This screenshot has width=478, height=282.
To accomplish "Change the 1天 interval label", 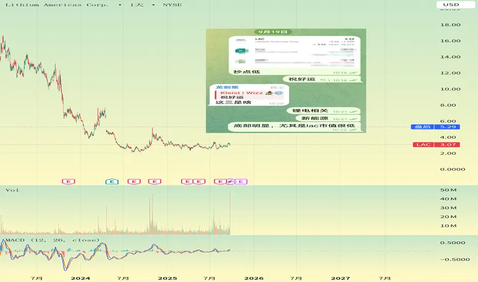I will [136, 5].
